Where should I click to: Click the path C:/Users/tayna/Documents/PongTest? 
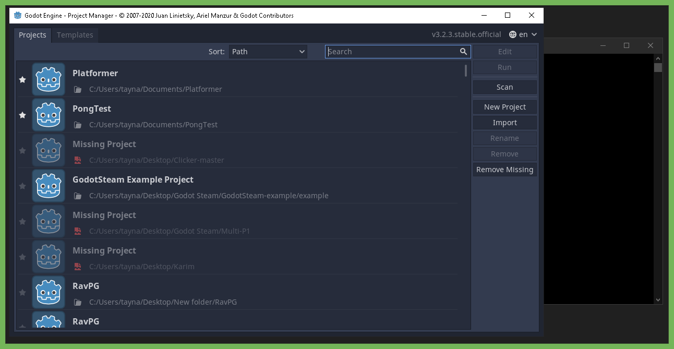pyautogui.click(x=153, y=125)
